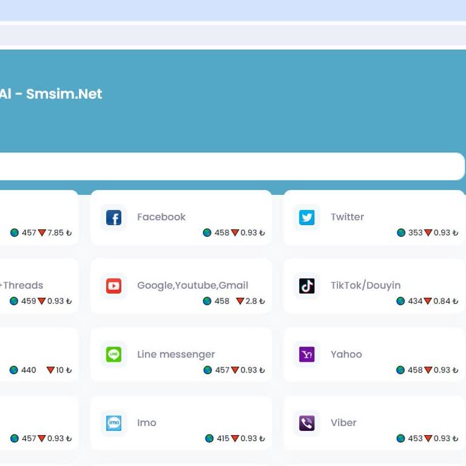Click the globe icon in Line messenger card
466x466 pixels.
208,370
